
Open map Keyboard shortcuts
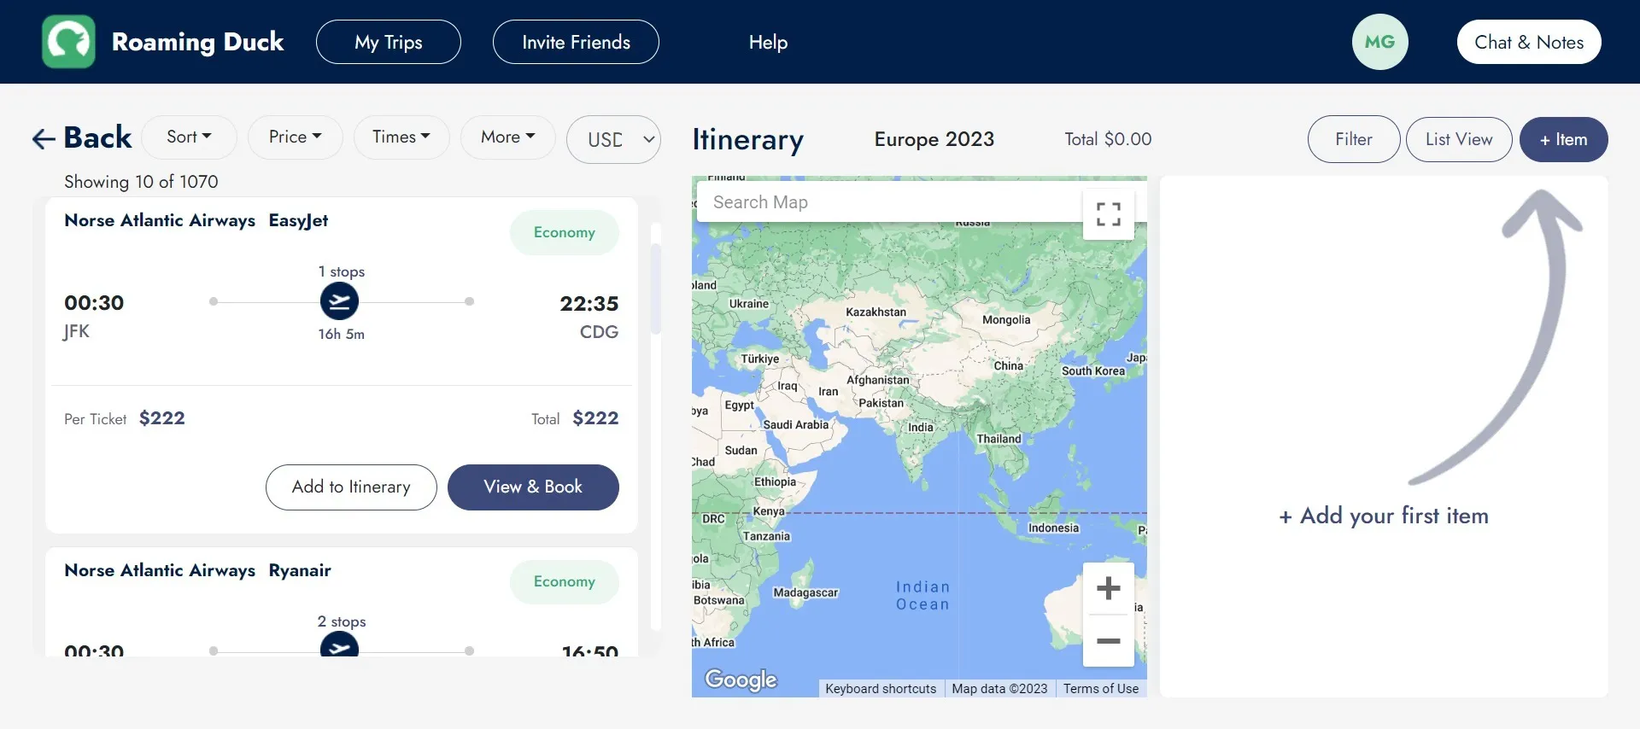tap(881, 689)
